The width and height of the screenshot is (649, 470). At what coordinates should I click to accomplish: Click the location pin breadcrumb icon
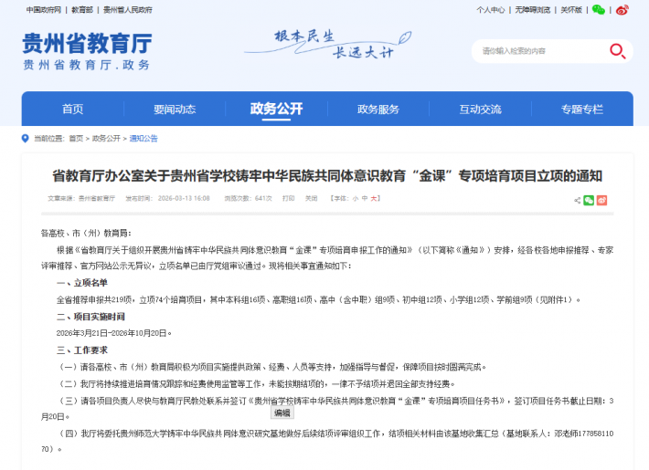click(x=26, y=139)
